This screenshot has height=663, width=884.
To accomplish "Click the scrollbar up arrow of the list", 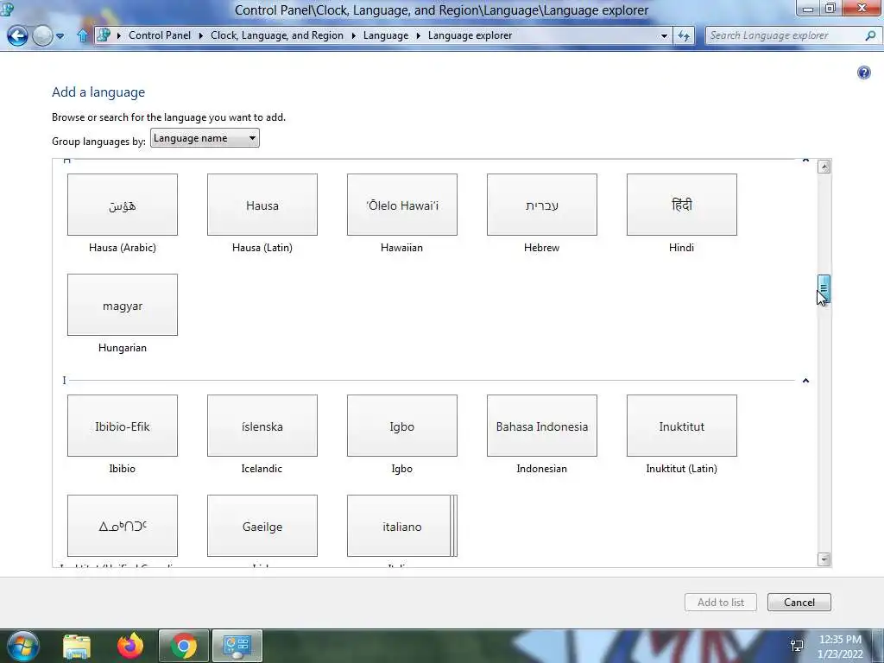I will click(x=824, y=167).
